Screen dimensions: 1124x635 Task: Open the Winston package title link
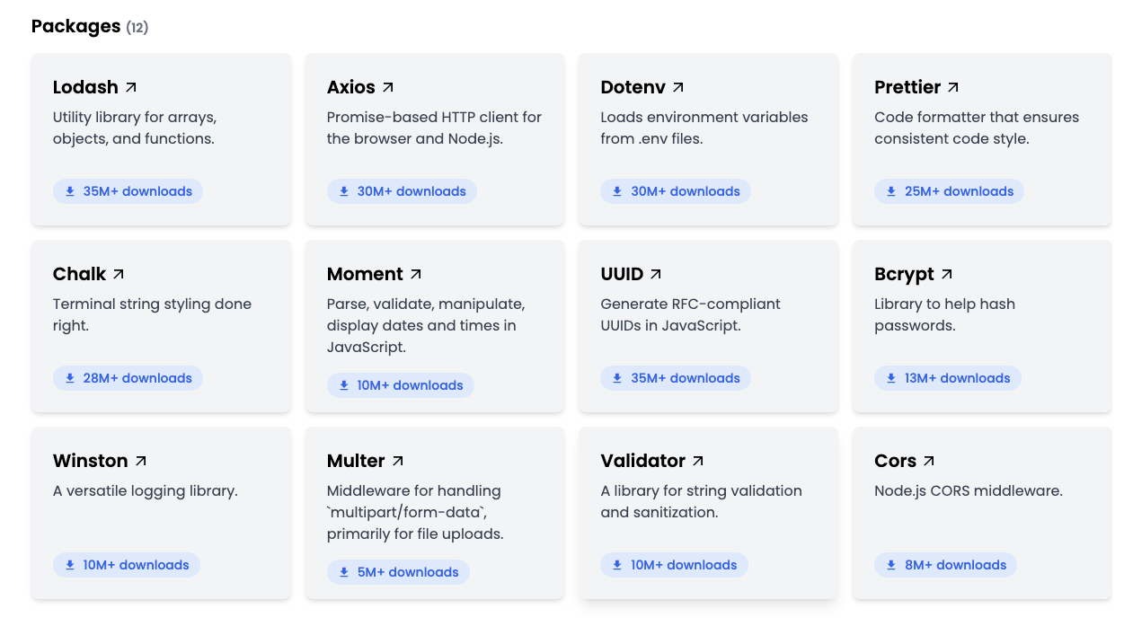[x=91, y=461]
